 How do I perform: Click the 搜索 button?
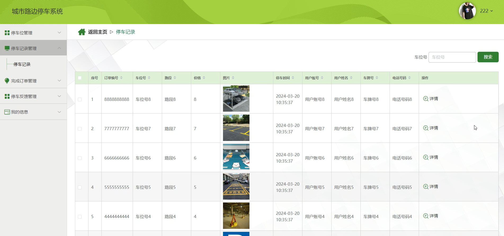(488, 57)
